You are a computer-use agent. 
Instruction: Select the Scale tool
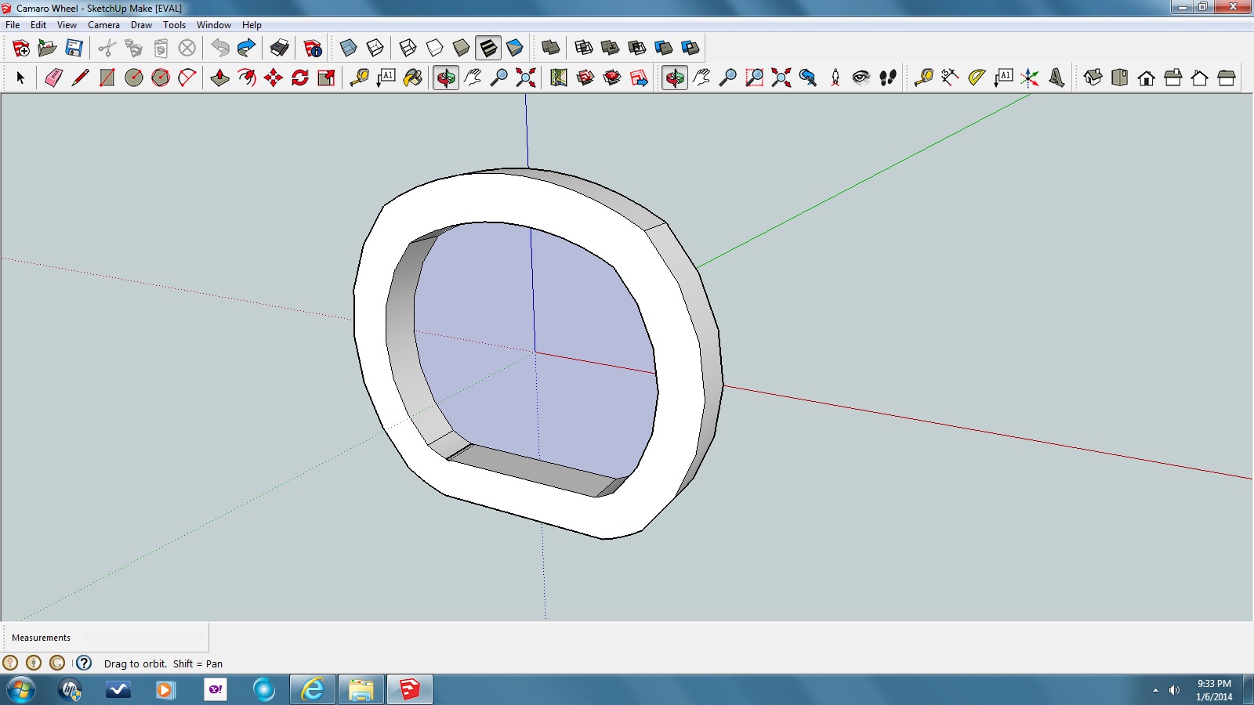(327, 78)
